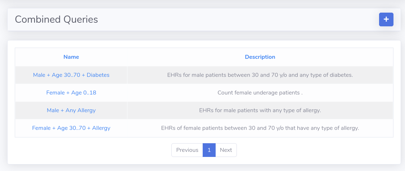The height and width of the screenshot is (171, 405).
Task: Sort the table by Name column
Action: click(x=71, y=57)
